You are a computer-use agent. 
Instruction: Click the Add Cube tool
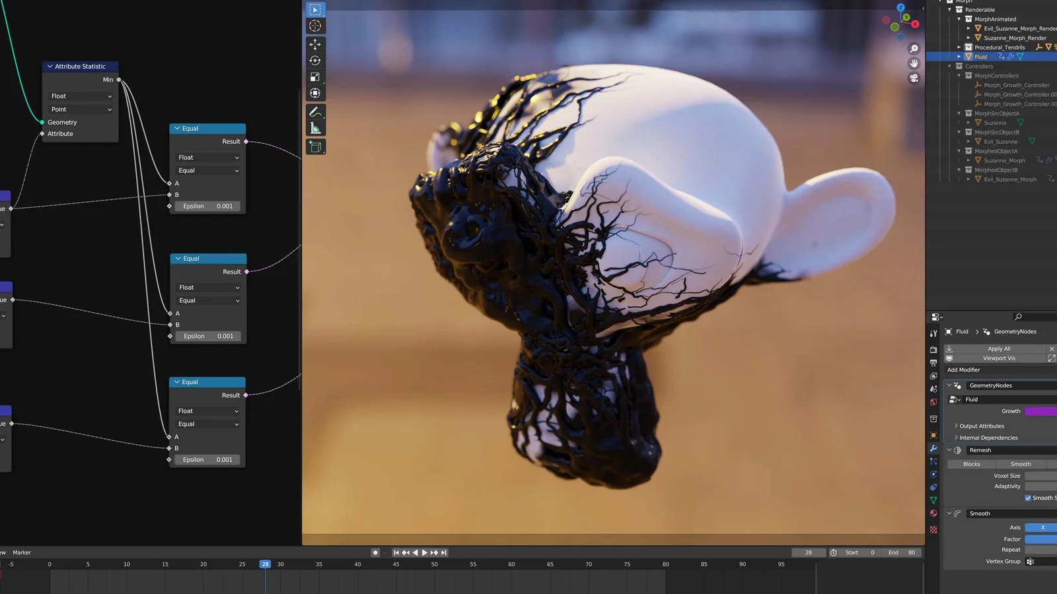coord(315,147)
